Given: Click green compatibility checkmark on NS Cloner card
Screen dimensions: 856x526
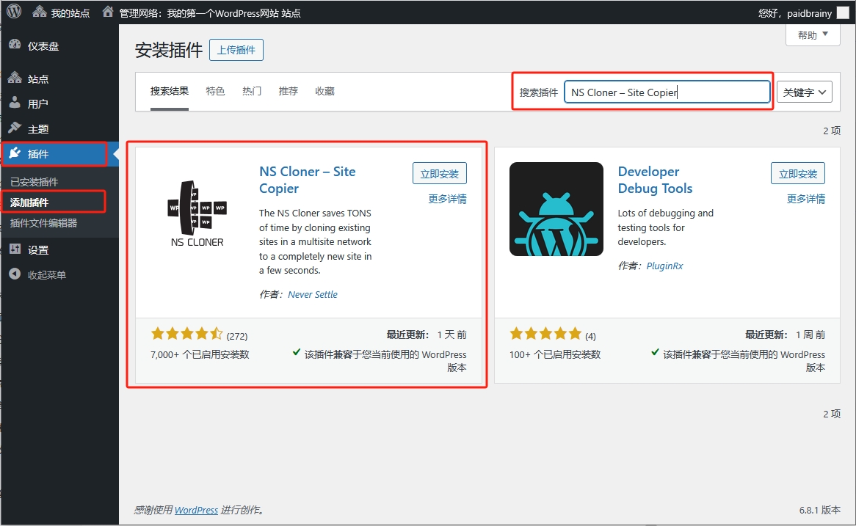Looking at the screenshot, I should click(296, 352).
